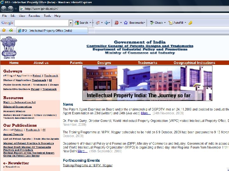The image size is (229, 171).
Task: Click the Google toolbar Search button
Action: (81, 23)
